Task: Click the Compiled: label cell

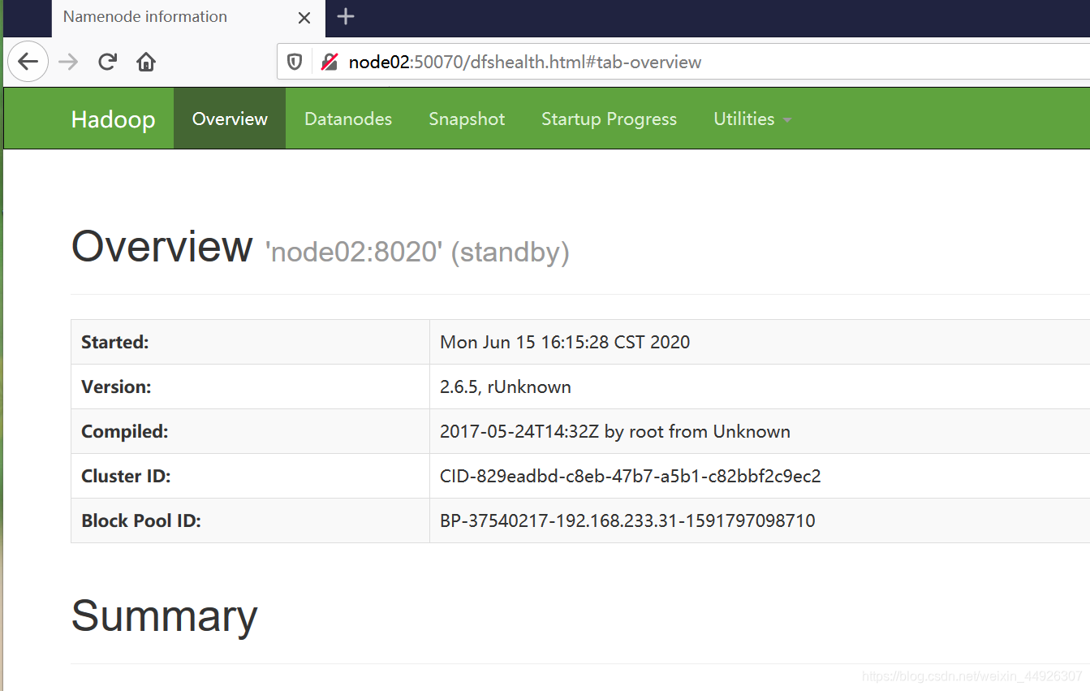Action: tap(250, 431)
